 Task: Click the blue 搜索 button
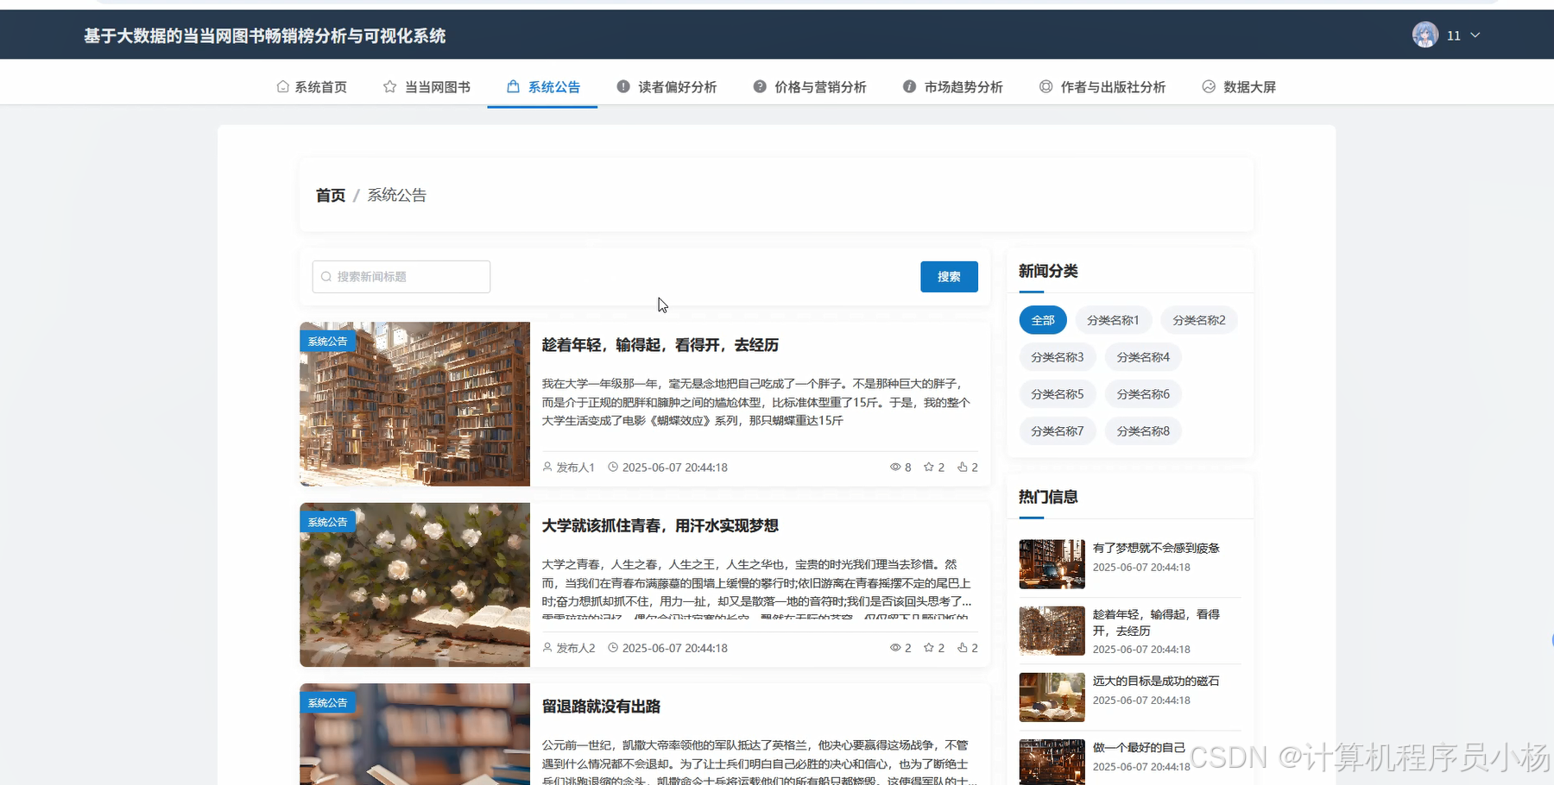point(949,277)
